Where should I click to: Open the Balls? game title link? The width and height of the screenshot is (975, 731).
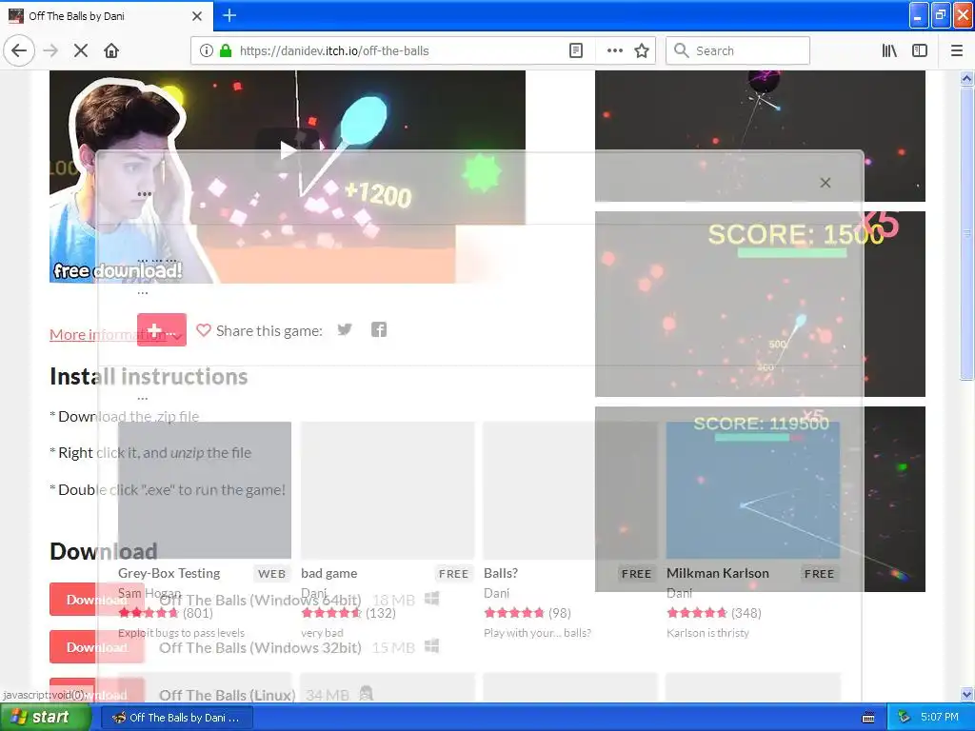coord(501,573)
